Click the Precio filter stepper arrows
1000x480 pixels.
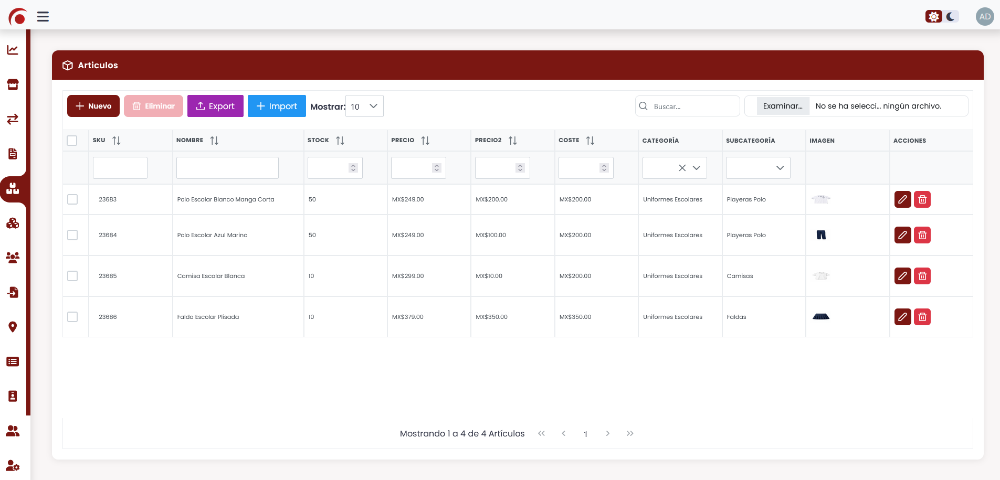(x=437, y=168)
